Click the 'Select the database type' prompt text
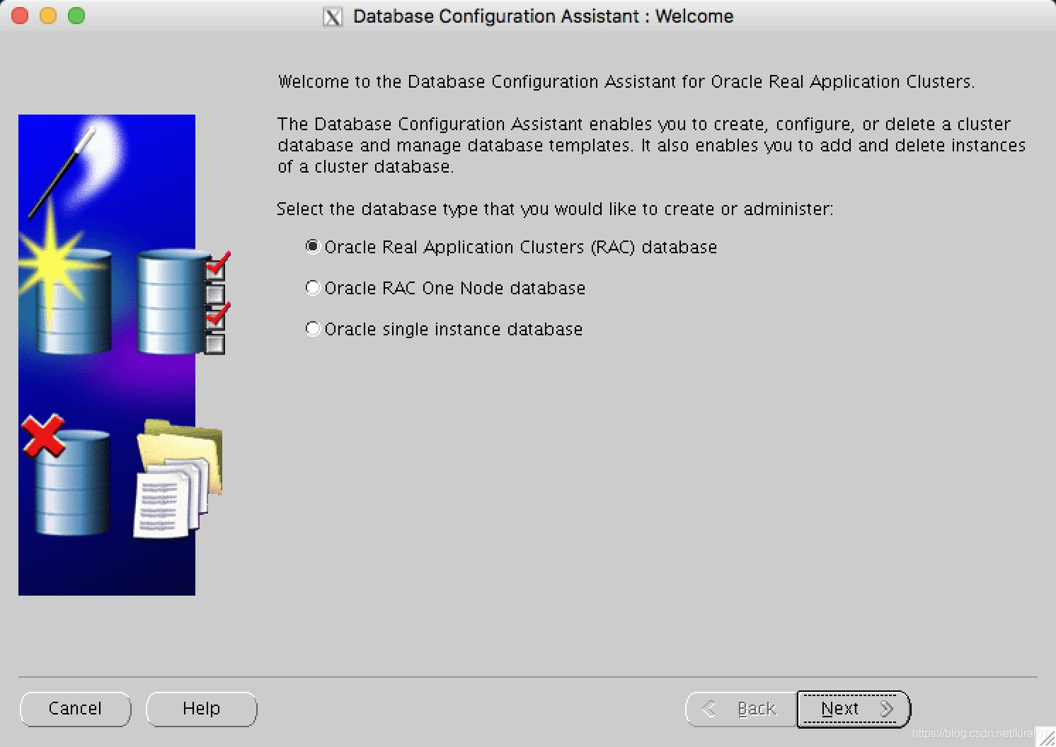Viewport: 1056px width, 747px height. (555, 209)
